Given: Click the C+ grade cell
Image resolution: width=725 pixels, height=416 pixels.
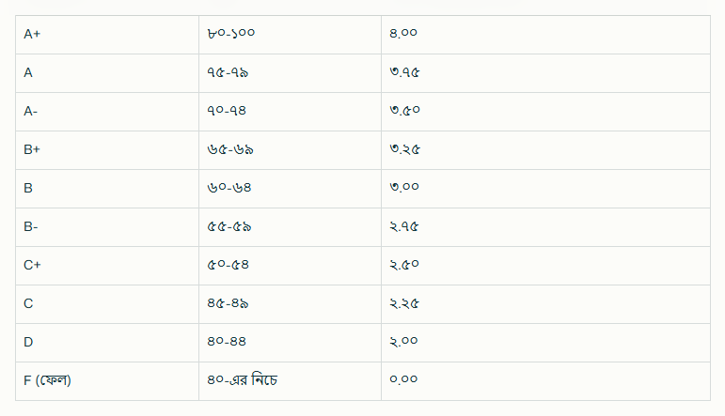Looking at the screenshot, I should point(32,265).
